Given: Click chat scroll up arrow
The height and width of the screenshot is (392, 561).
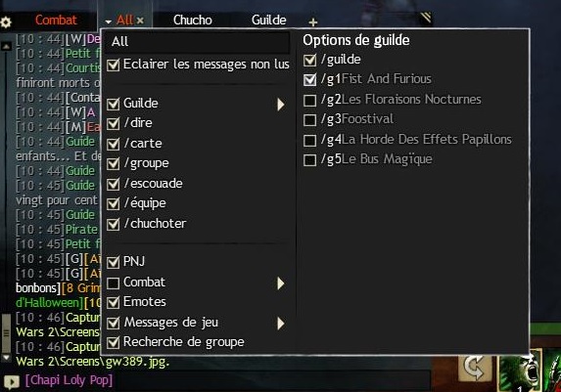Looking at the screenshot, I should 6,47.
